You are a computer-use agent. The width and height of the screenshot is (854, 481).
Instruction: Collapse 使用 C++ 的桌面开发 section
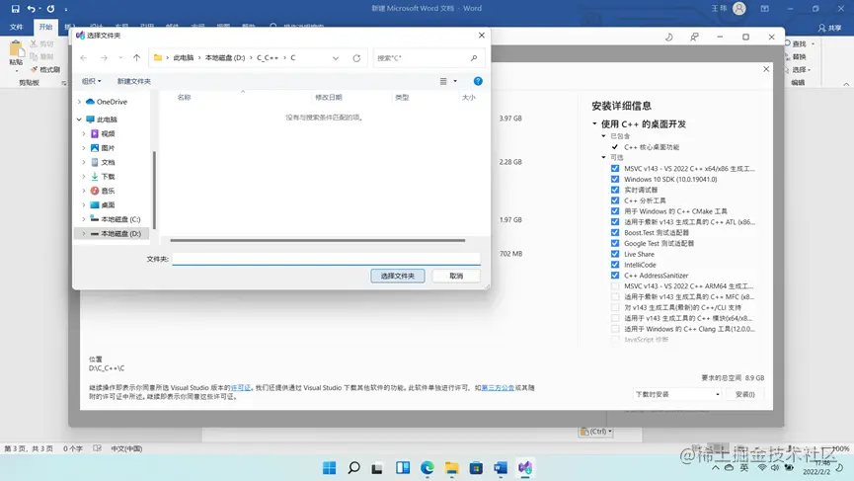(x=594, y=123)
